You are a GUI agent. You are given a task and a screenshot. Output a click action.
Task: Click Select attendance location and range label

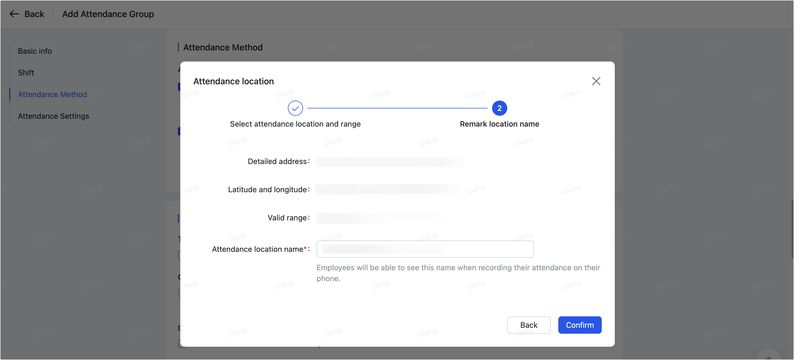click(295, 124)
